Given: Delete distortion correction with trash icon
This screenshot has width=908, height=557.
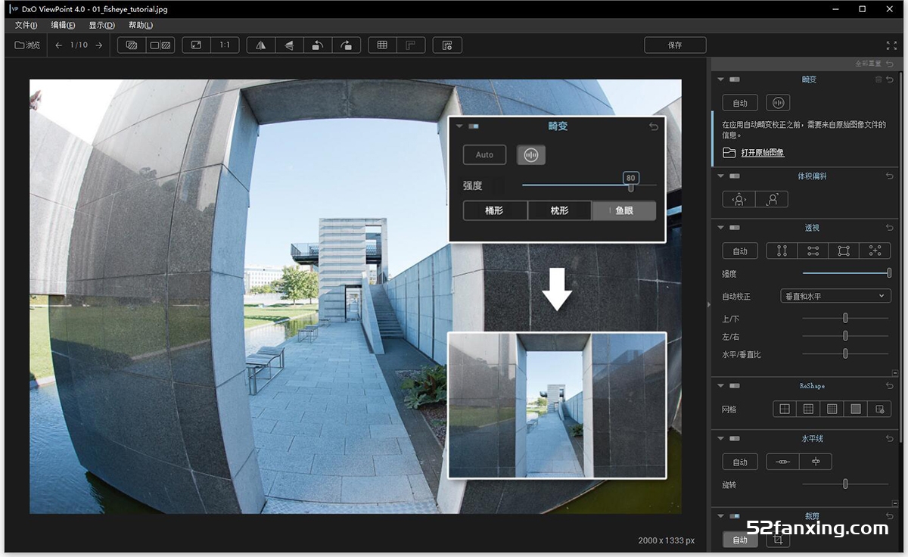Looking at the screenshot, I should [878, 79].
